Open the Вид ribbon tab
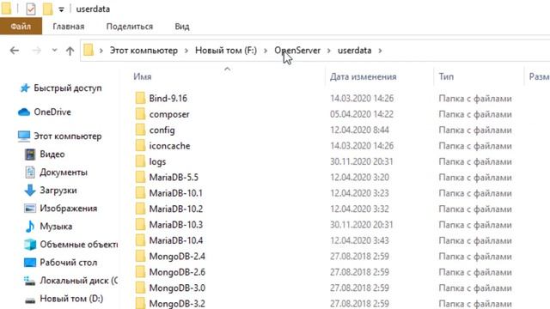The image size is (550, 309). (x=182, y=27)
